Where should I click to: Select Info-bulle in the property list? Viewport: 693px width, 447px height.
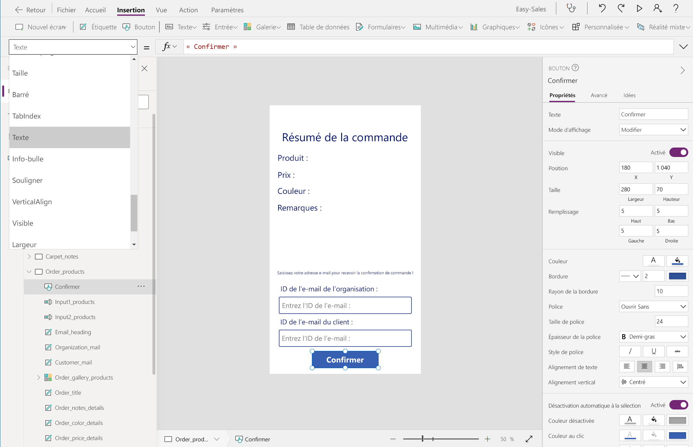pos(70,159)
